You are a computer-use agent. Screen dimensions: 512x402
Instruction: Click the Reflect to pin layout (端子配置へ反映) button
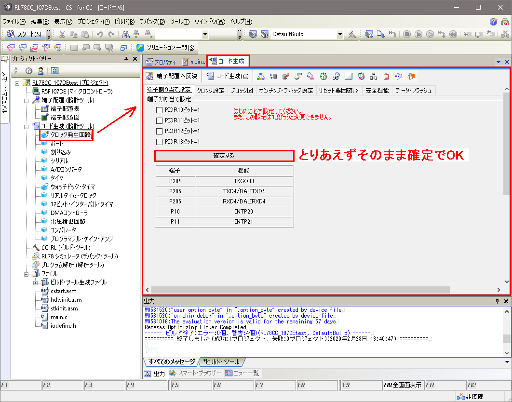click(x=172, y=76)
